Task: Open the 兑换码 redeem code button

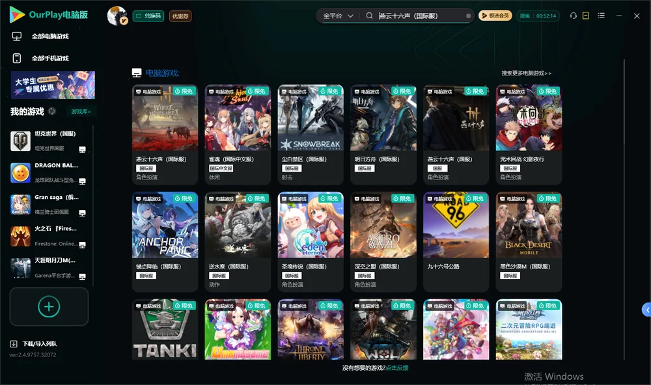Action: [148, 16]
